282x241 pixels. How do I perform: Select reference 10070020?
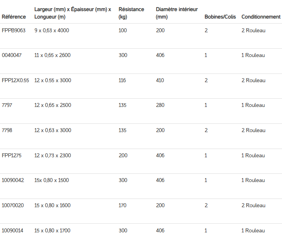[x=13, y=206]
